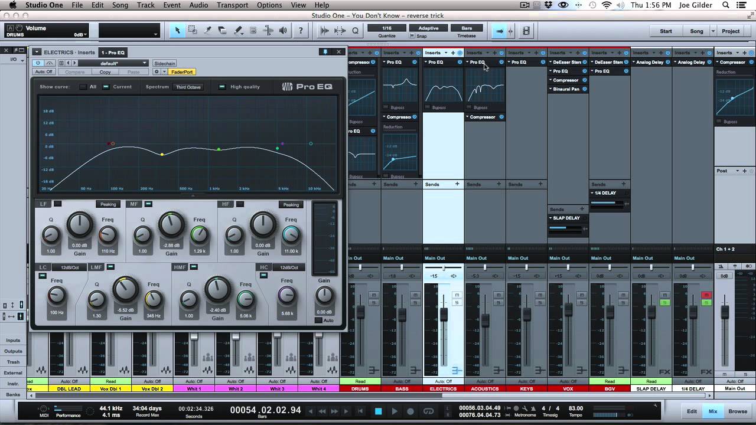
Task: Select the Eraser tool
Action: (223, 31)
